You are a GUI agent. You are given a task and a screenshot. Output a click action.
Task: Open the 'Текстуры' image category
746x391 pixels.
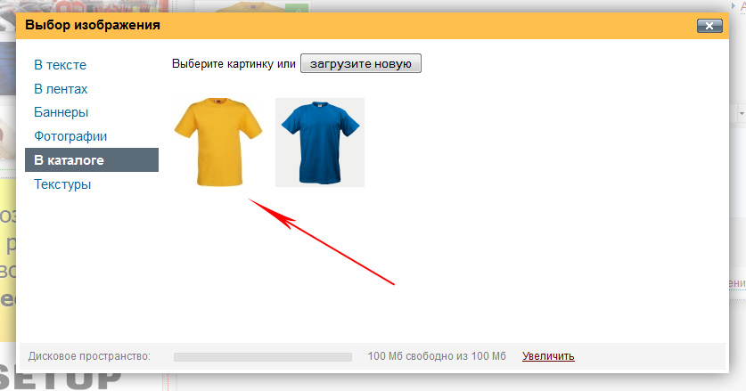pos(62,184)
